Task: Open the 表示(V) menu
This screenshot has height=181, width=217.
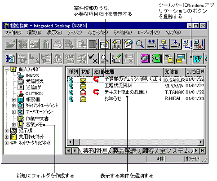Action: coord(54,32)
